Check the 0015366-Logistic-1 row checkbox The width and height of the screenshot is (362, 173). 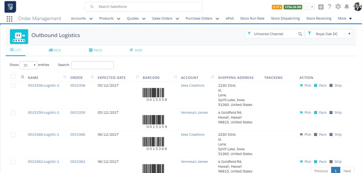[13, 135]
